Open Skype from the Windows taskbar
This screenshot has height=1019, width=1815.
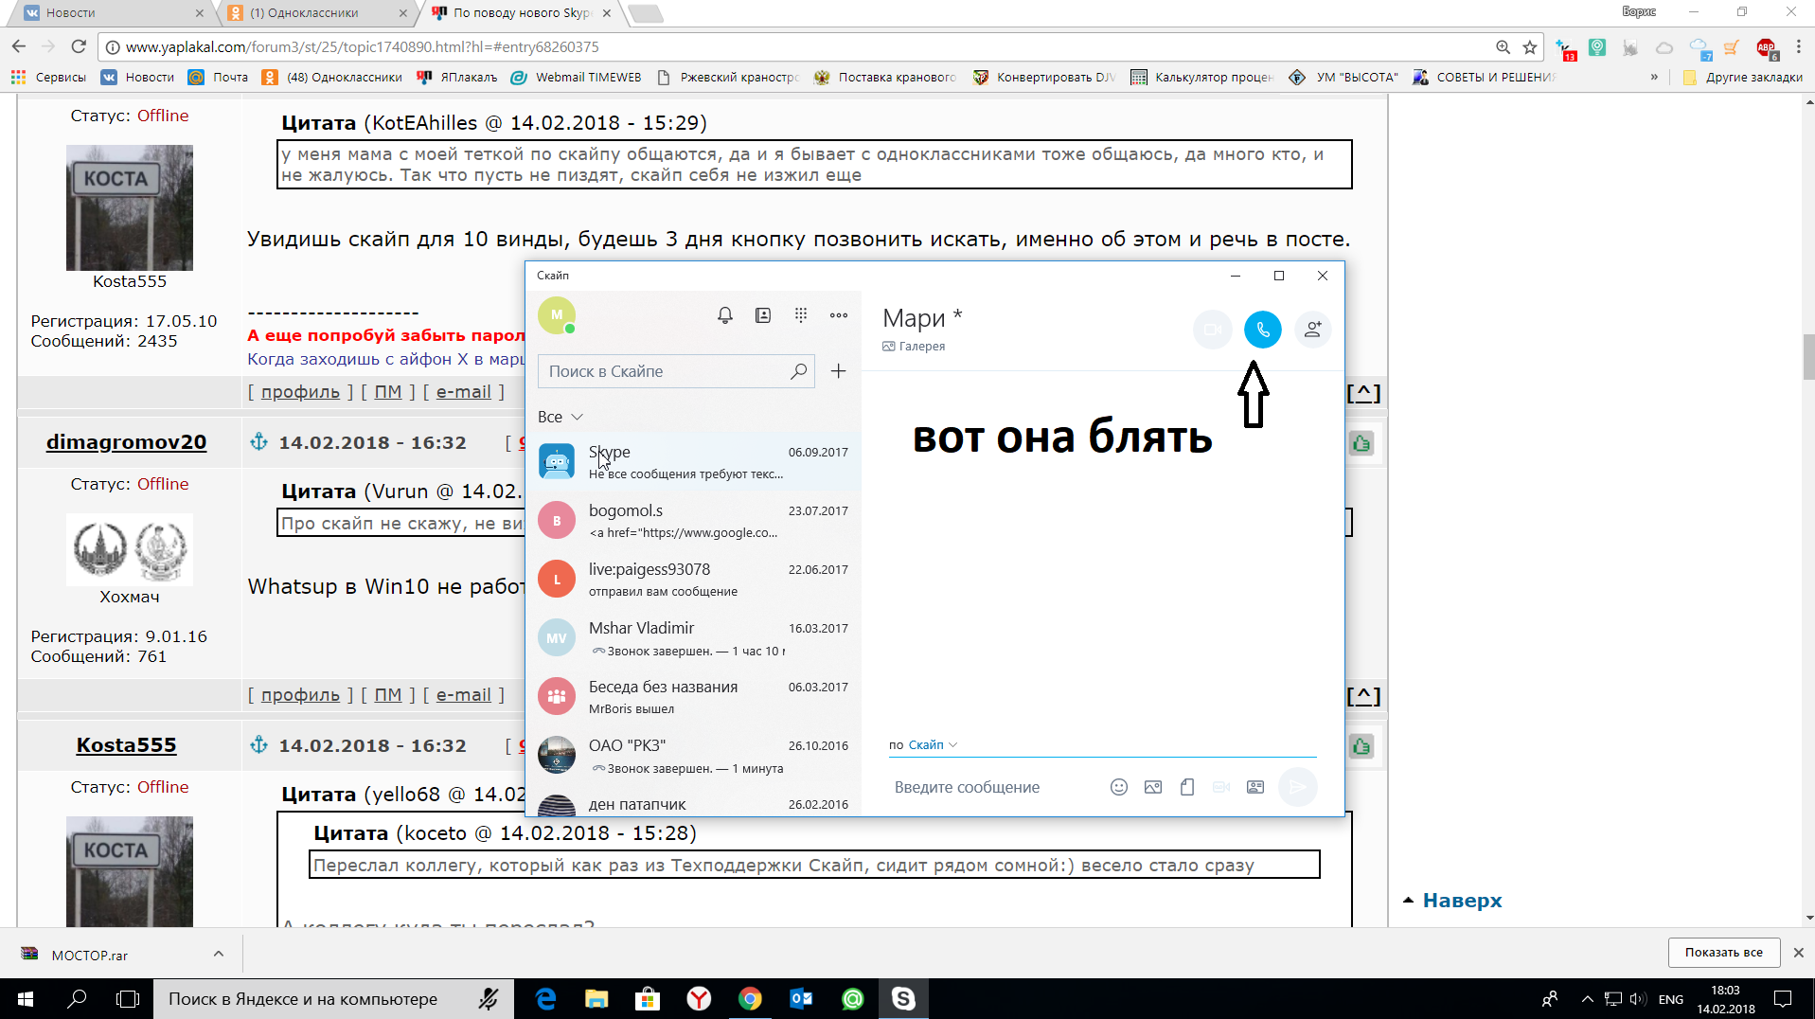903,999
